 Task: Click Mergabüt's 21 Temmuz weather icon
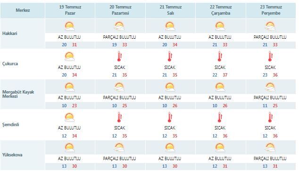170,87
